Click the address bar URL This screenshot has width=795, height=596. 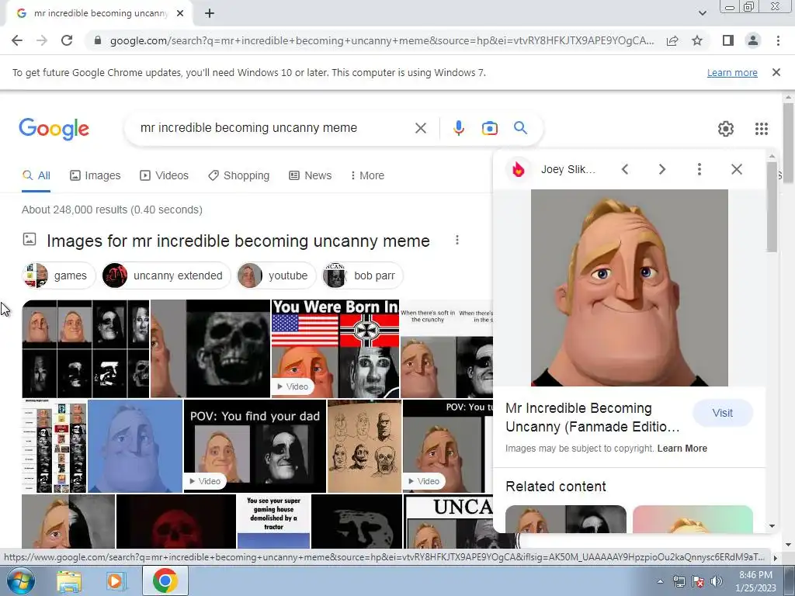pyautogui.click(x=381, y=40)
